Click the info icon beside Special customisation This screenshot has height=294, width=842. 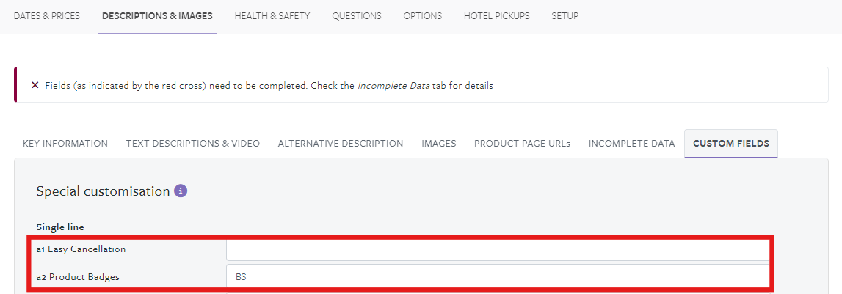(181, 191)
